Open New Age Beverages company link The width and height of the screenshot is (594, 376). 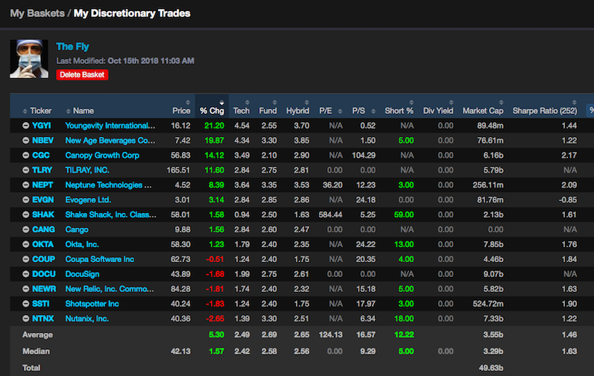point(110,140)
